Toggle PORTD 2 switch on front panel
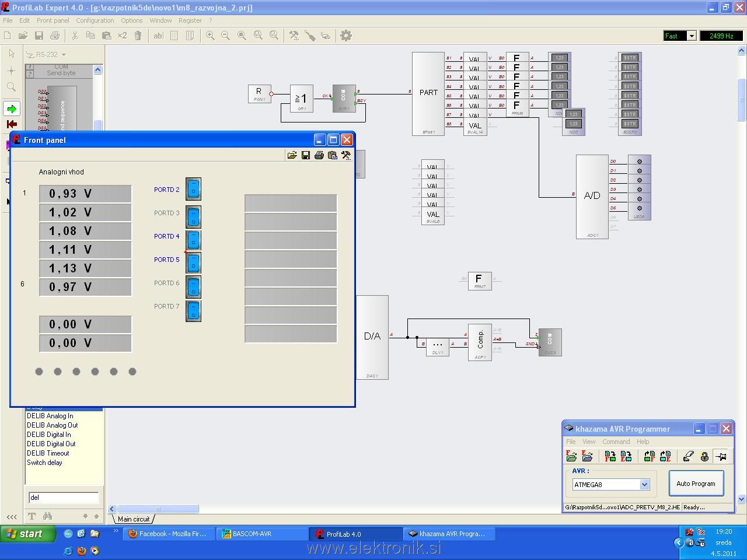 [x=193, y=189]
